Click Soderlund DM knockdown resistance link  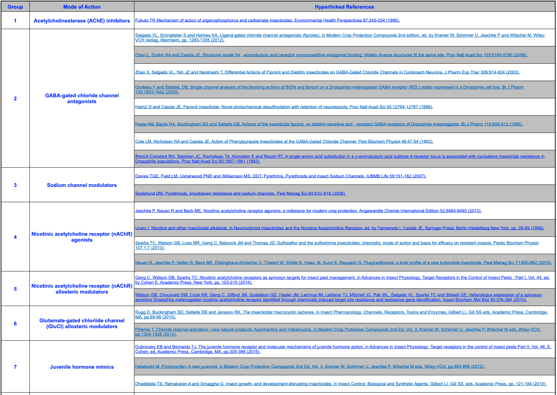pos(240,194)
